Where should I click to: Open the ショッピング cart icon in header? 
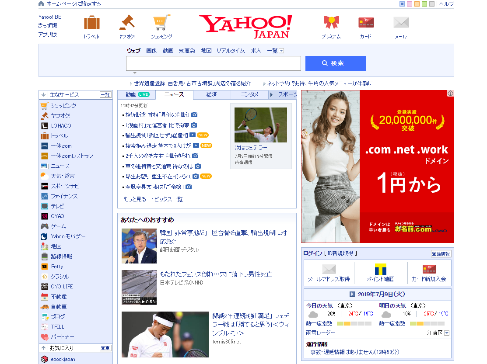point(161,22)
